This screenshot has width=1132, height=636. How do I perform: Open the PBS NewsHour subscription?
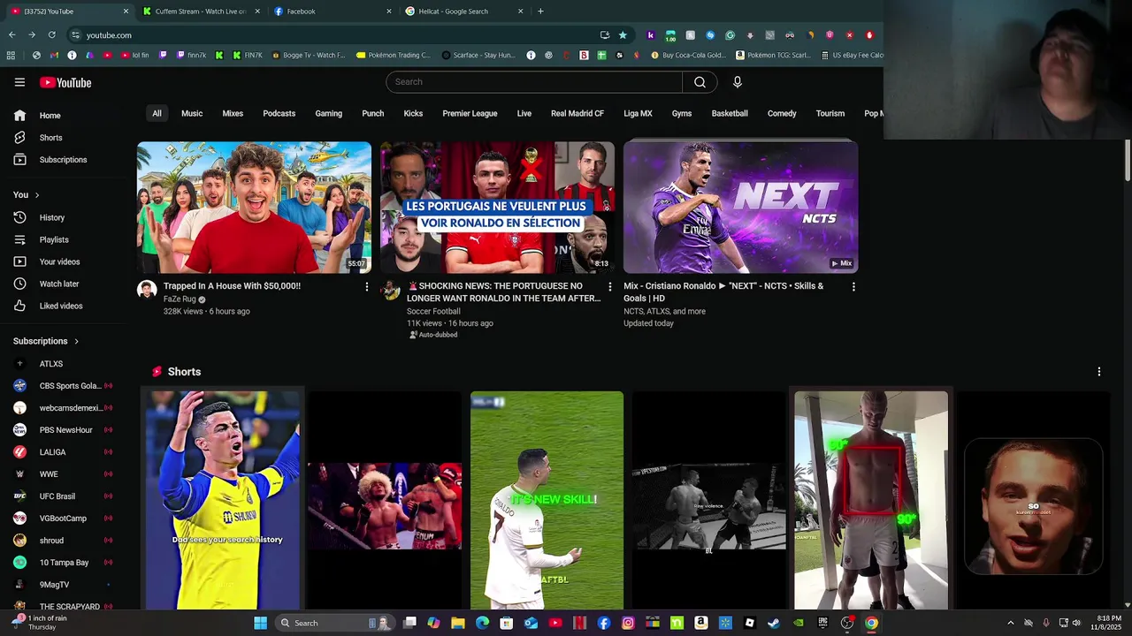click(66, 430)
